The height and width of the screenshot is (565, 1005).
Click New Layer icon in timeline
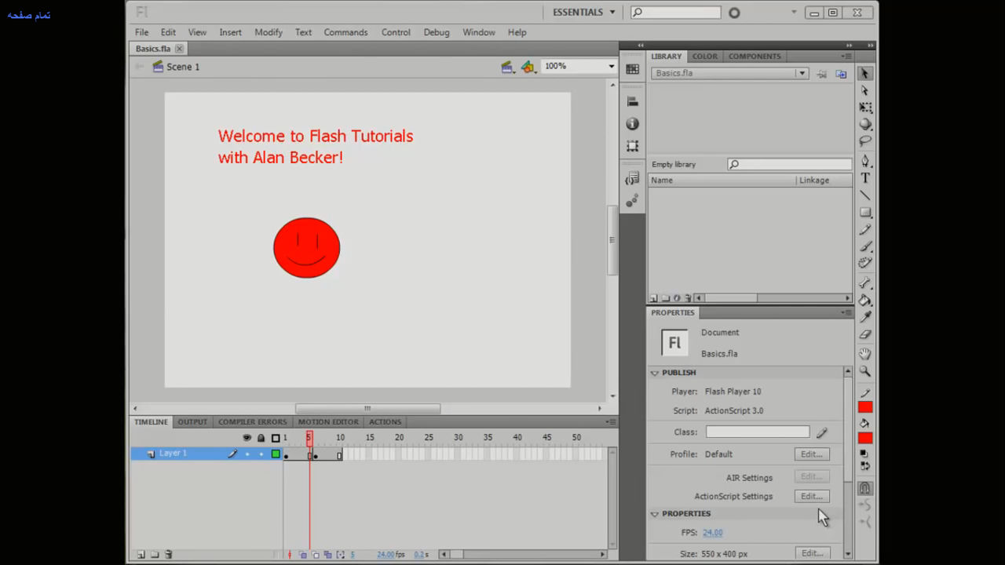[x=141, y=554]
